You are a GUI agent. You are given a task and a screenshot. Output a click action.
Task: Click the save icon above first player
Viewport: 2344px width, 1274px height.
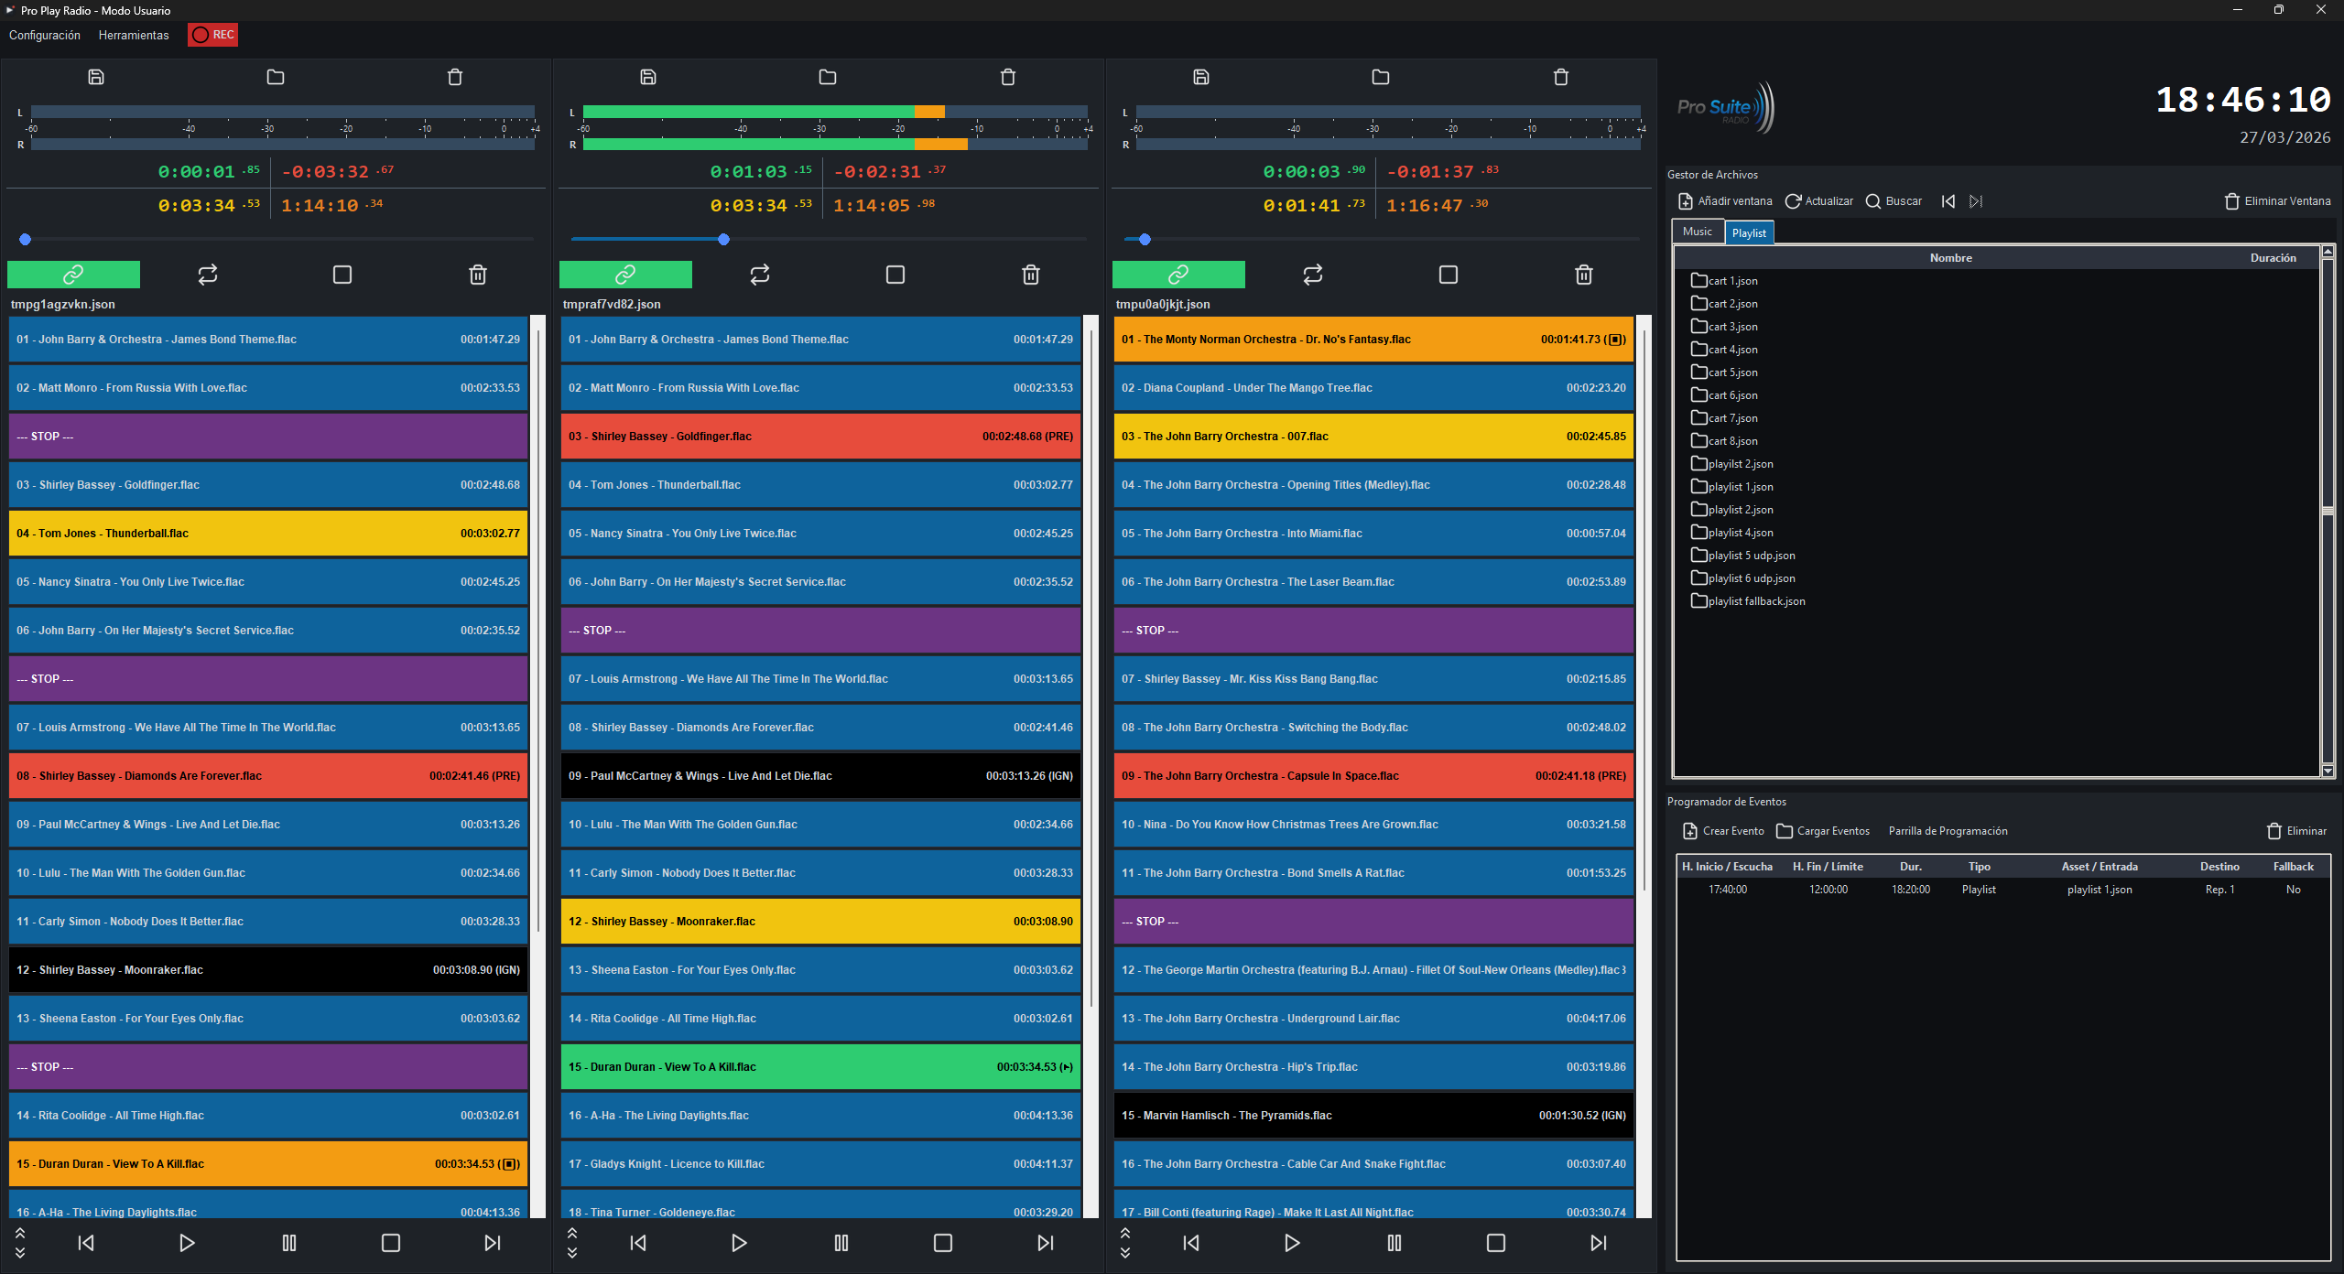[96, 77]
